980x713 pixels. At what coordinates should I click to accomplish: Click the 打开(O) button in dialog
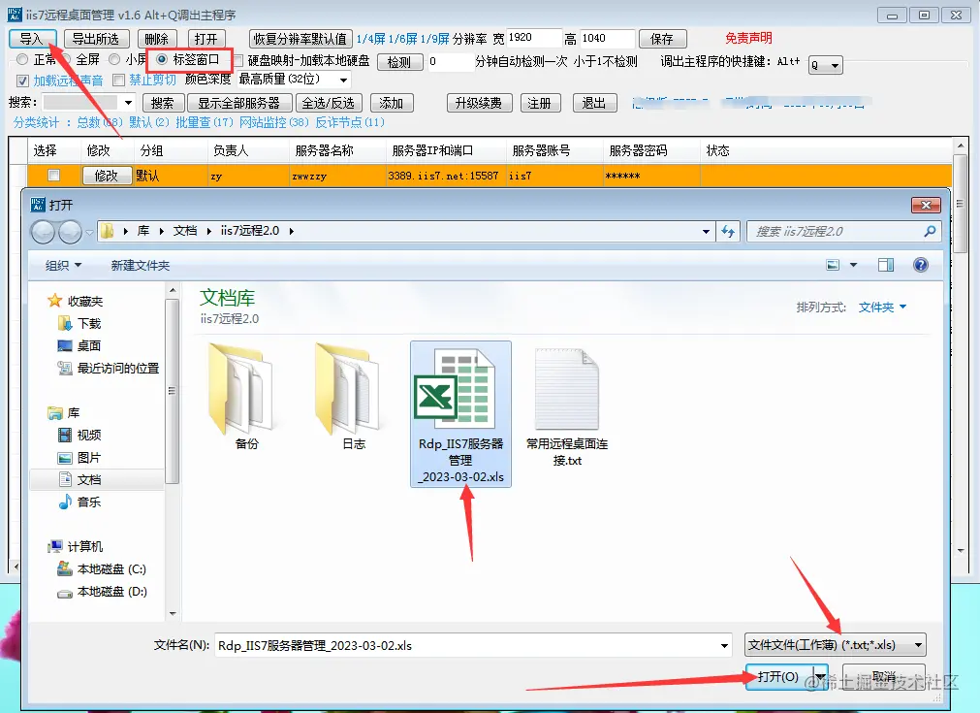tap(778, 677)
